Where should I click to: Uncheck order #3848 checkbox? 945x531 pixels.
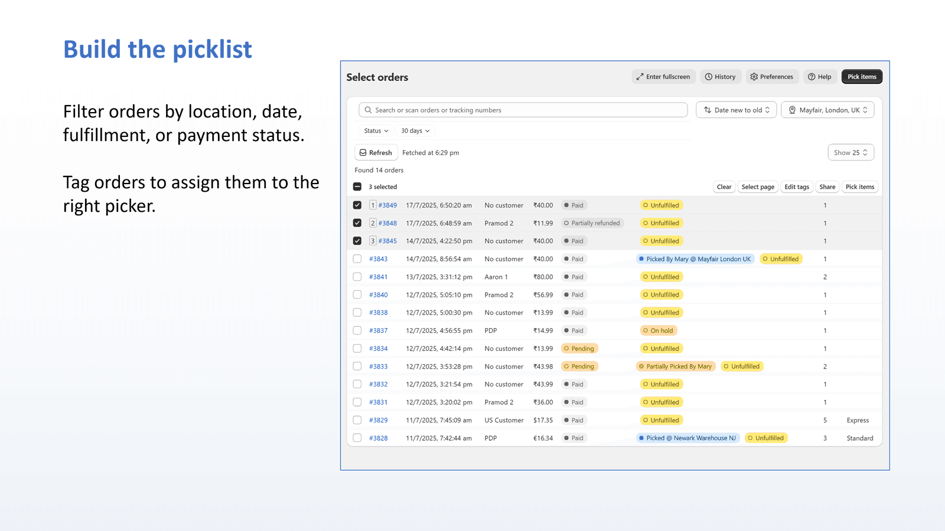coord(357,223)
